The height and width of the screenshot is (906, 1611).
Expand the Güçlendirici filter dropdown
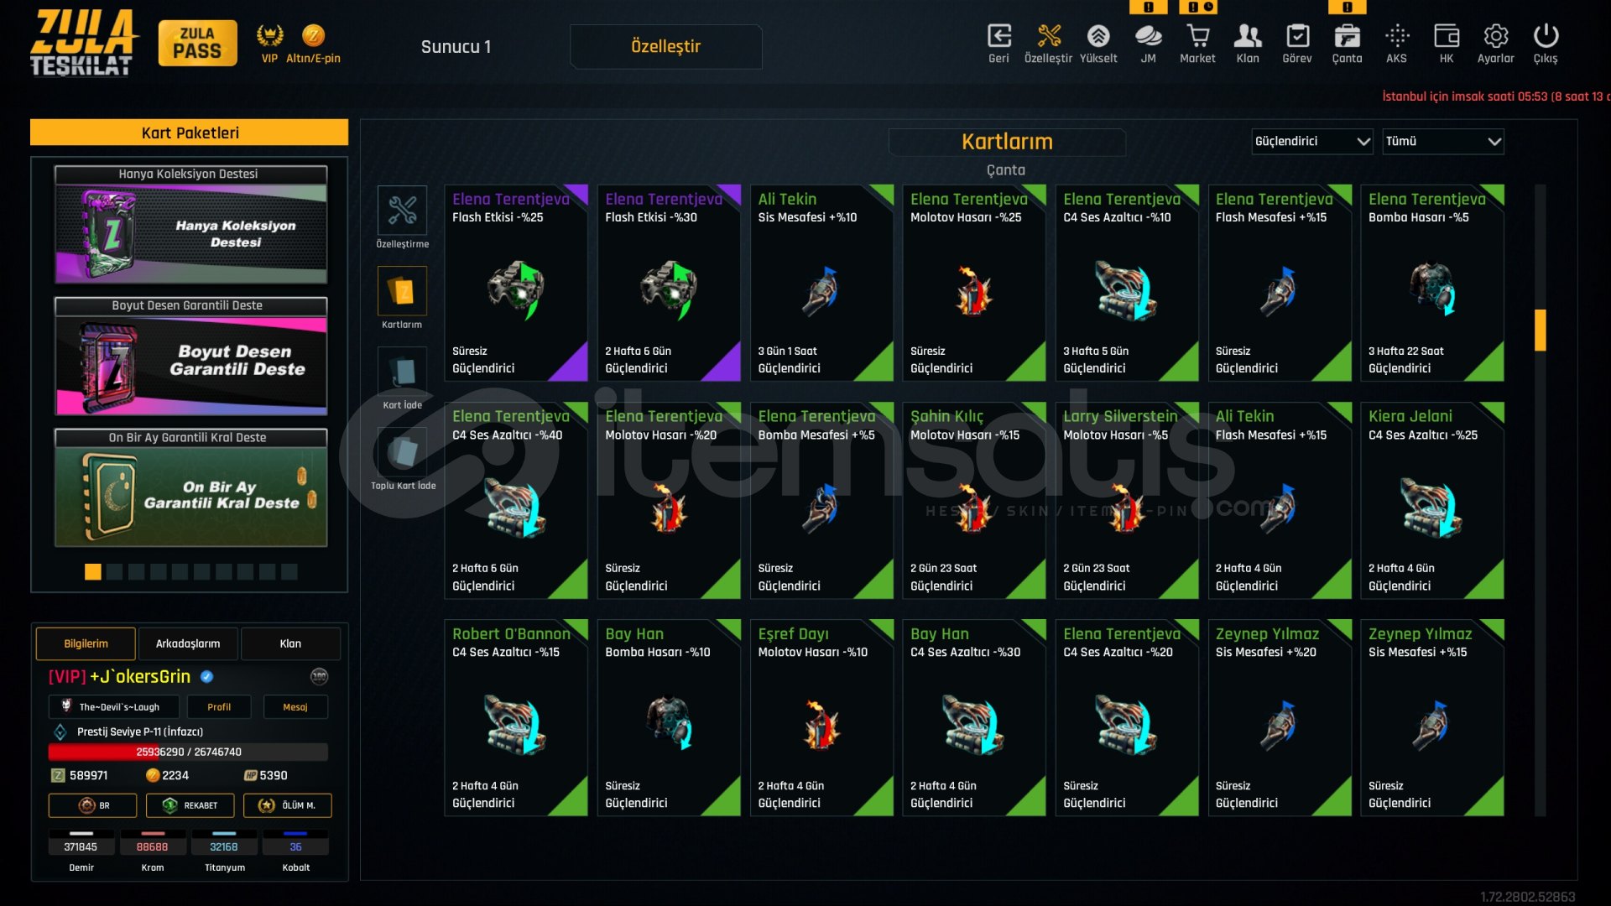1312,141
